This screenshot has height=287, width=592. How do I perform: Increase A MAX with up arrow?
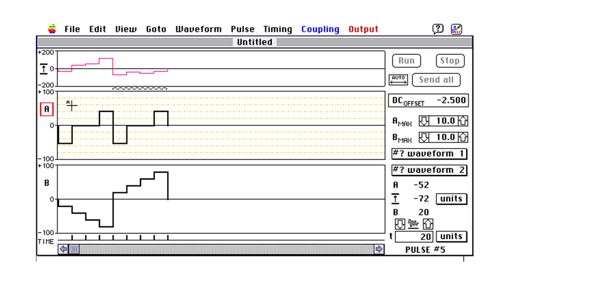(x=463, y=121)
